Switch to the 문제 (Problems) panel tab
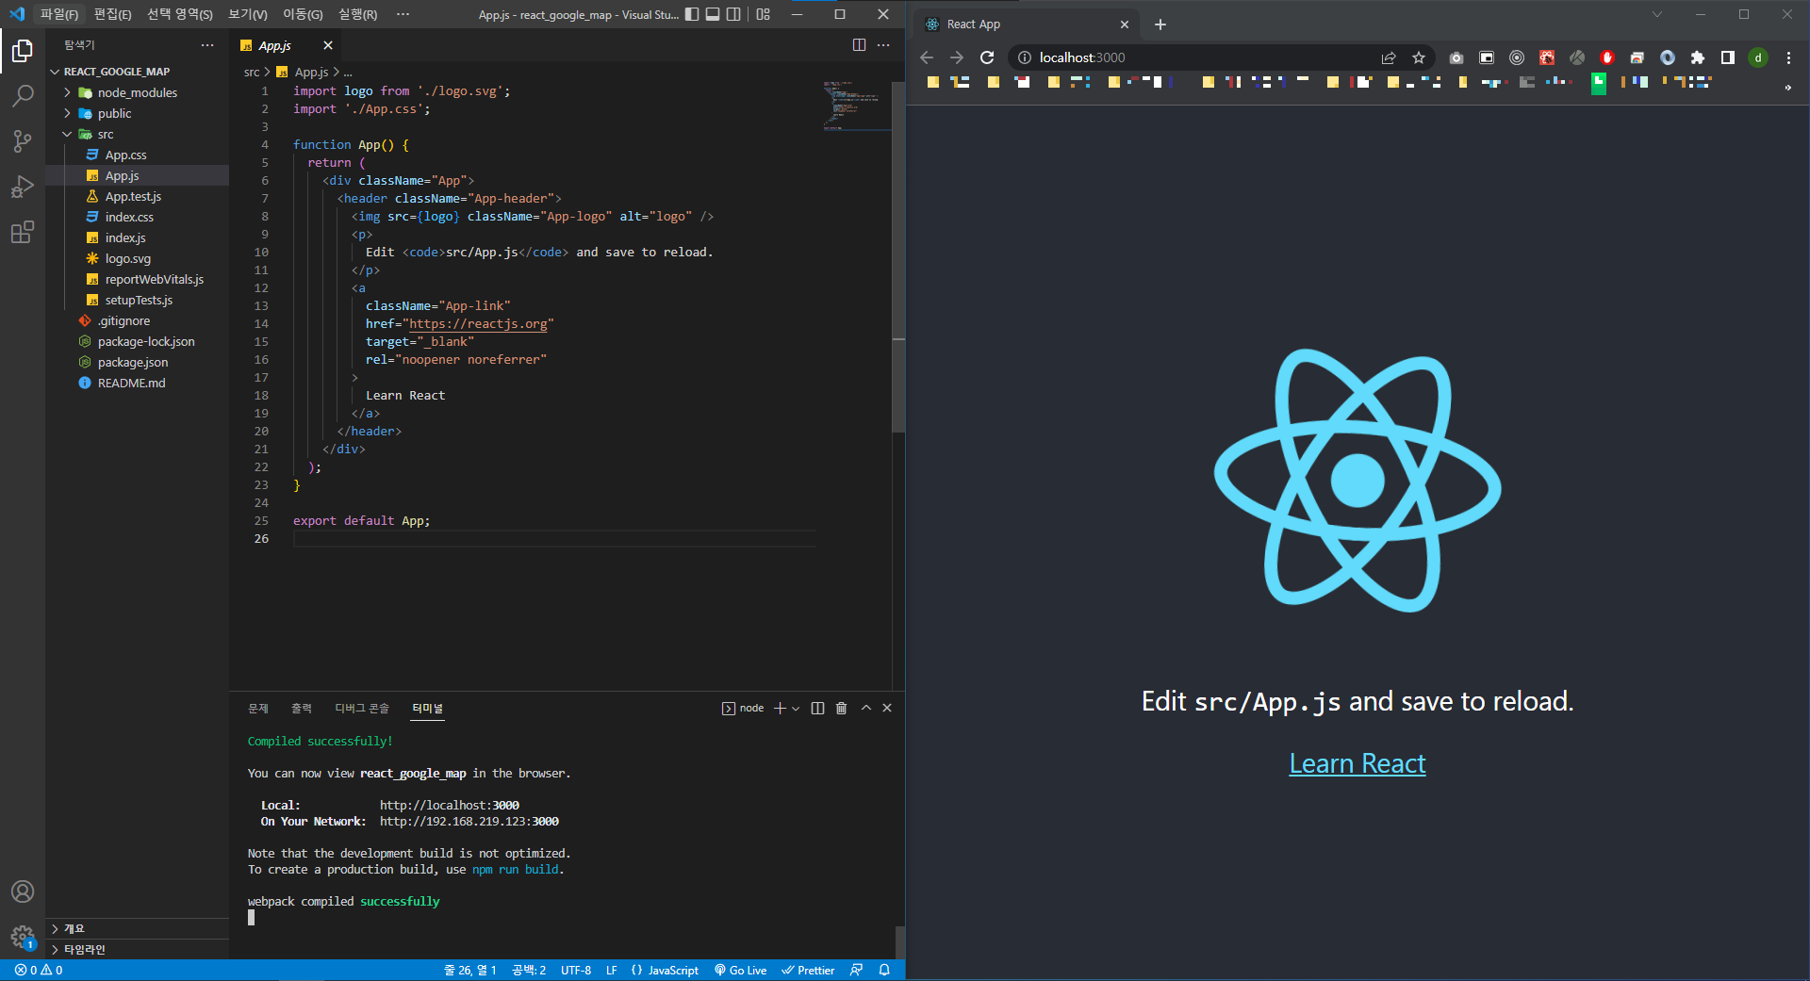Screen dimensions: 1810x981 coord(258,708)
